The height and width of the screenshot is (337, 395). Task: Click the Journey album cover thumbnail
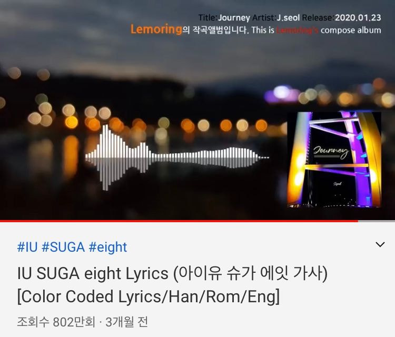click(334, 160)
